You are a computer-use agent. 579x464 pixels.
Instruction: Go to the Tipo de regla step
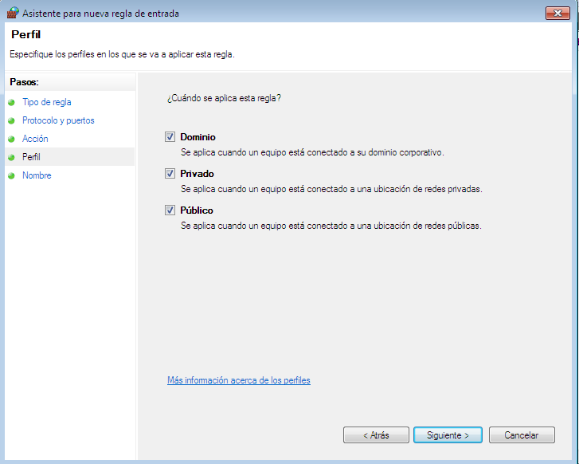47,102
